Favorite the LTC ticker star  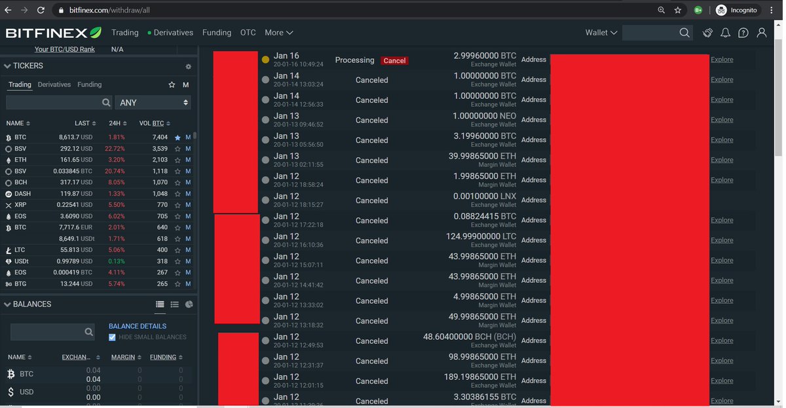pyautogui.click(x=178, y=250)
